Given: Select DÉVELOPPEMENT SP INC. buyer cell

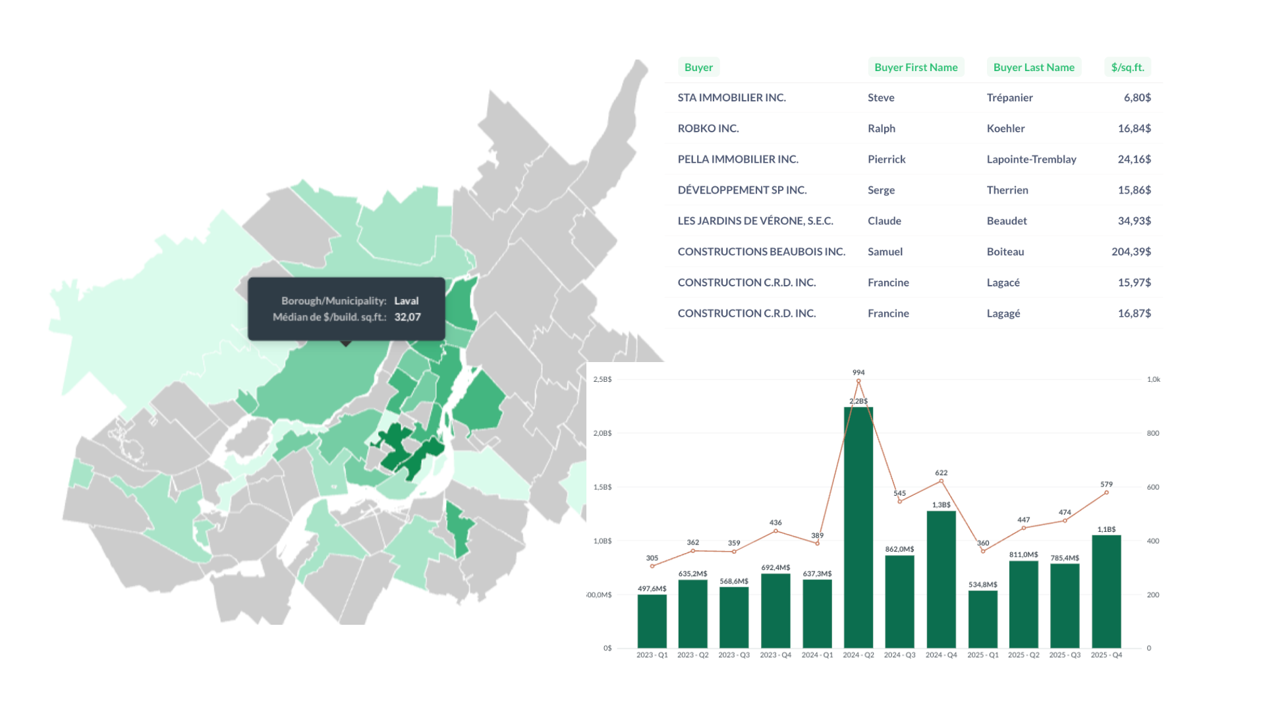Looking at the screenshot, I should click(742, 190).
